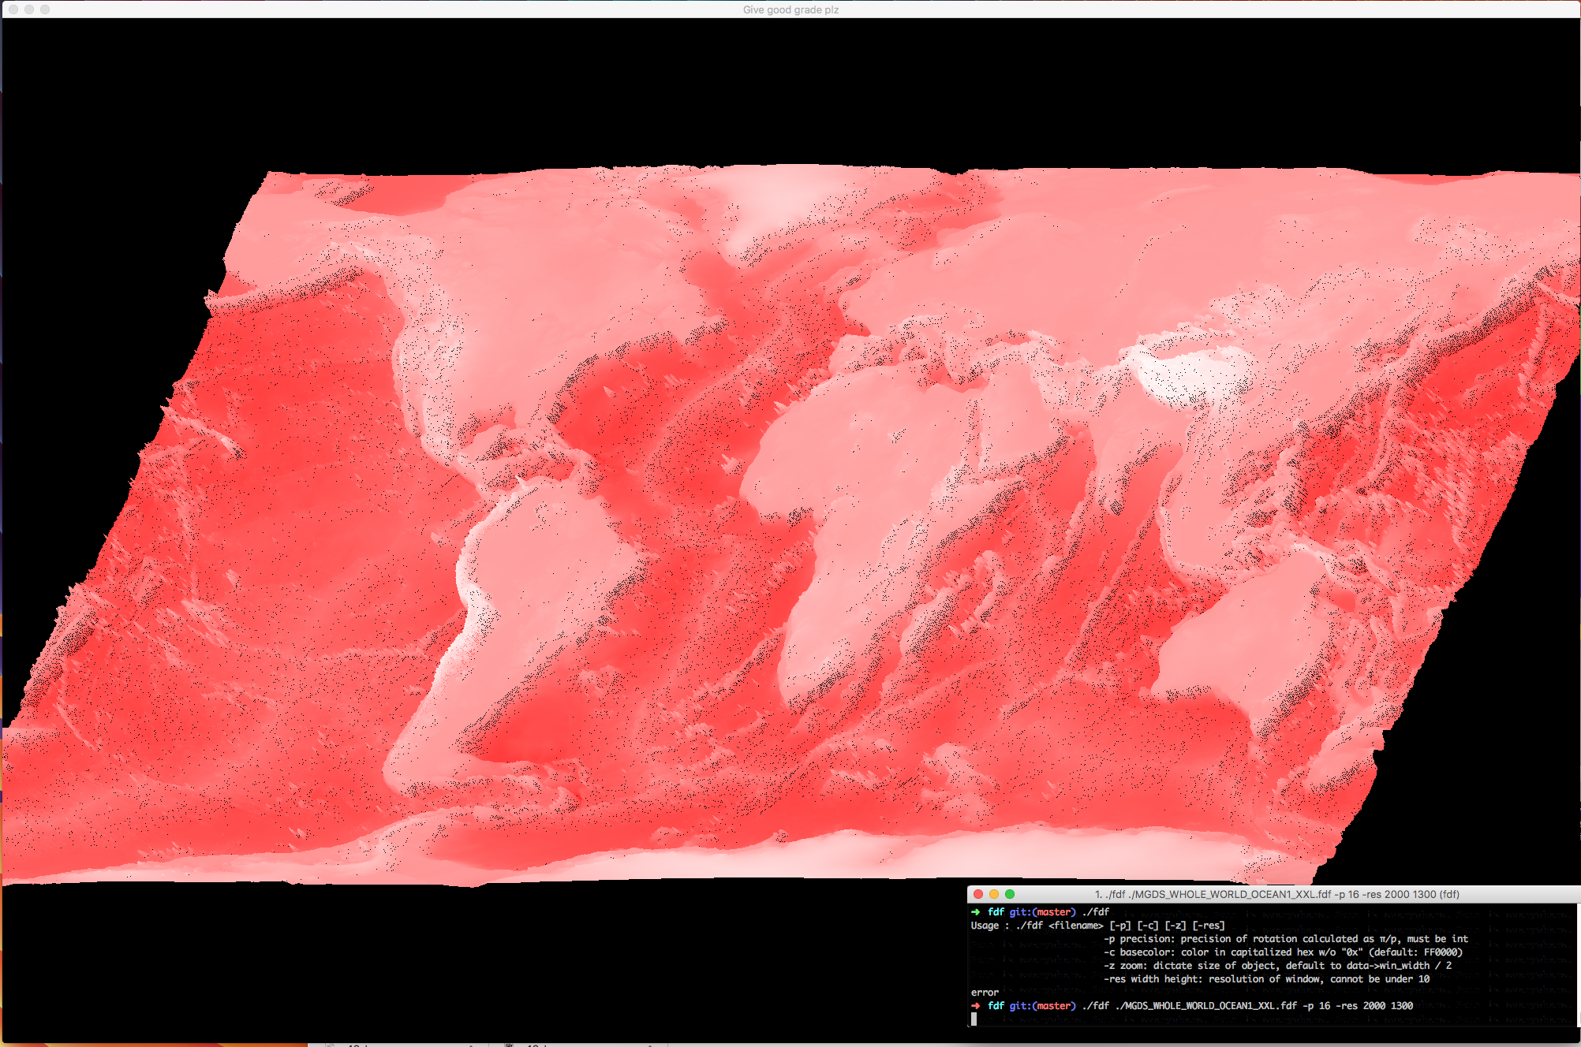The image size is (1581, 1047).
Task: Focus terminal via its fdf command title bar
Action: tap(1276, 894)
